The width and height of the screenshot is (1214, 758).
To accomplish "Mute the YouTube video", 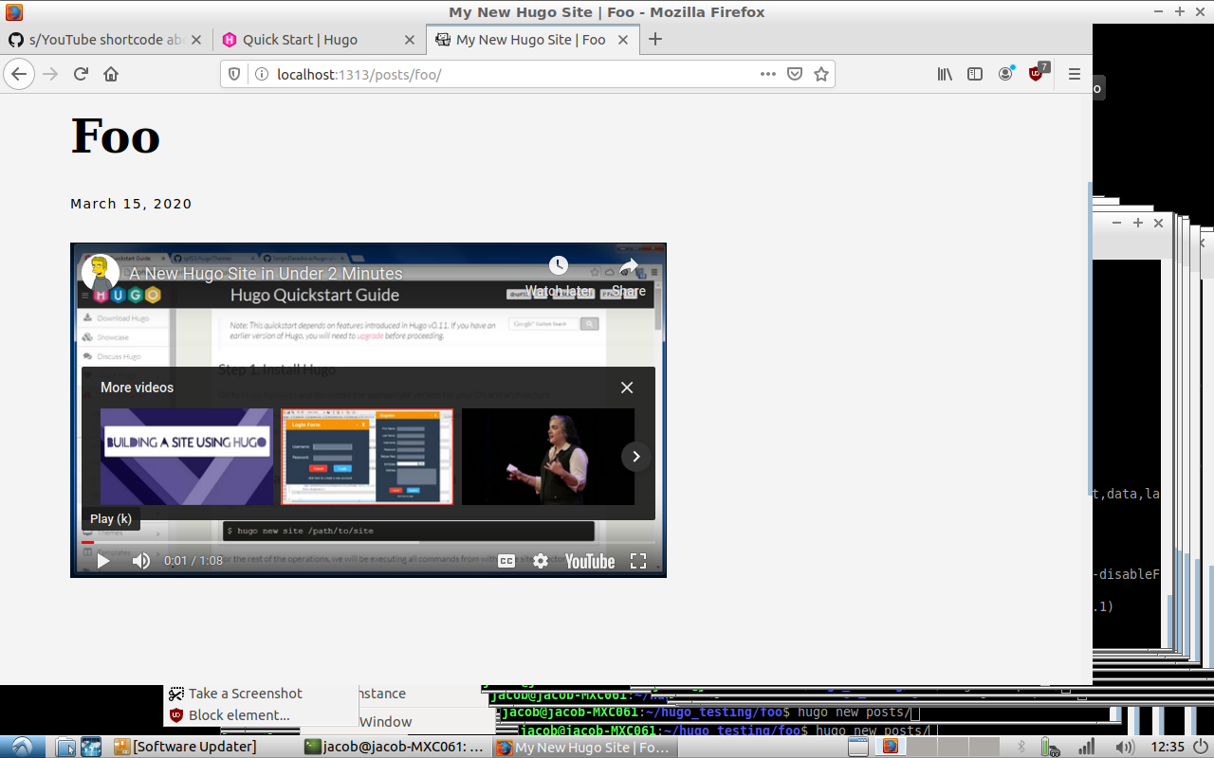I will (x=140, y=561).
